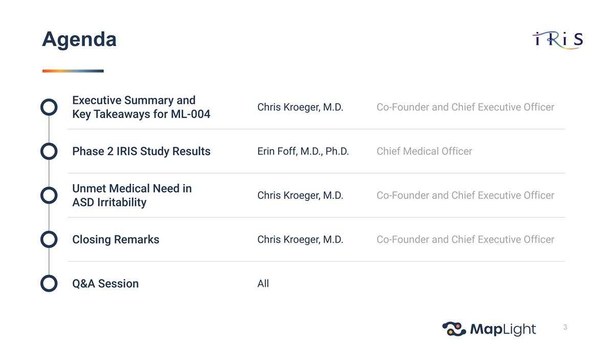Image resolution: width=614 pixels, height=345 pixels.
Task: Select the circle marker beside Q&A Session
Action: pyautogui.click(x=49, y=283)
